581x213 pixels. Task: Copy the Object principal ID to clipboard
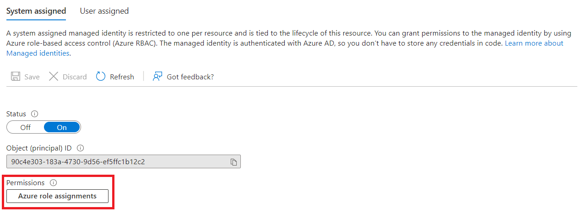(233, 161)
